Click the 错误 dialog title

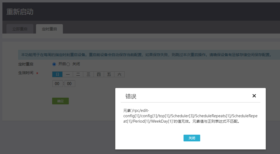[x=131, y=96]
